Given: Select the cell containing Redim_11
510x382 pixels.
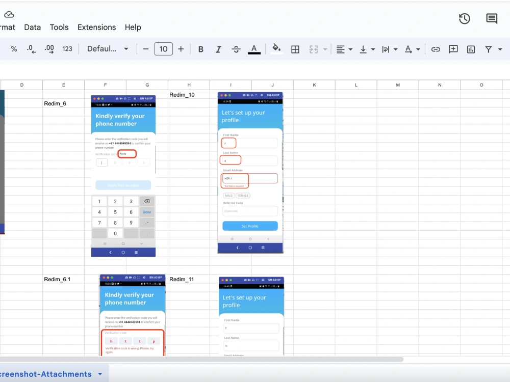Looking at the screenshot, I should click(189, 279).
